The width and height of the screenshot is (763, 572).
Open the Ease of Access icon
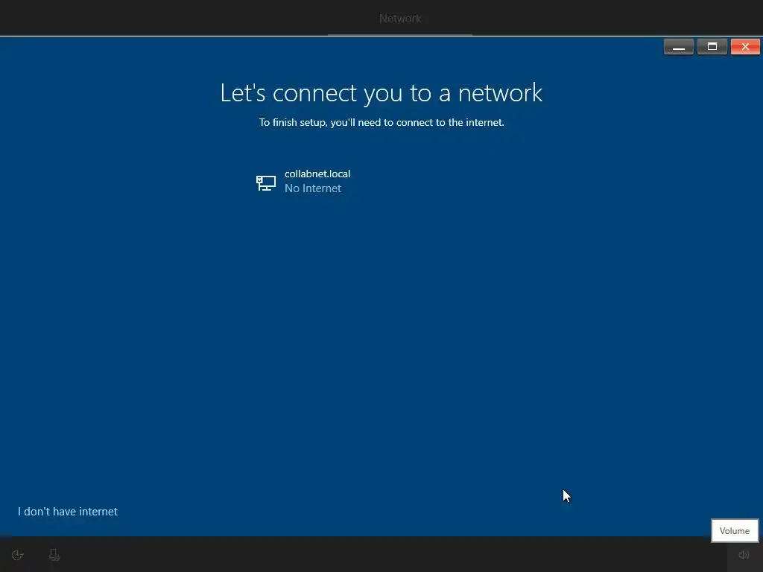point(18,555)
